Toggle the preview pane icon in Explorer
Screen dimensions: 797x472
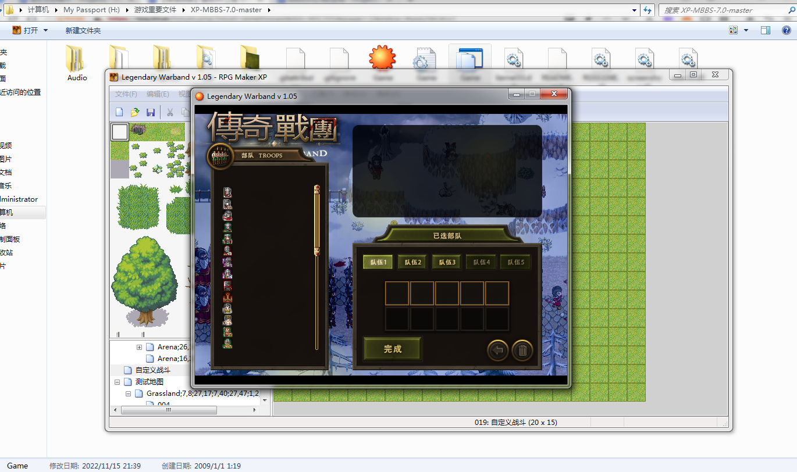point(766,30)
